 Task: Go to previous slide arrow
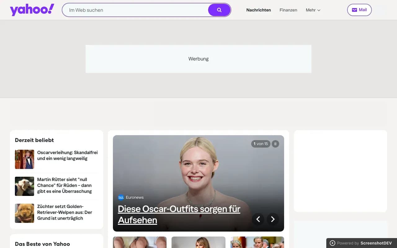coord(258,219)
